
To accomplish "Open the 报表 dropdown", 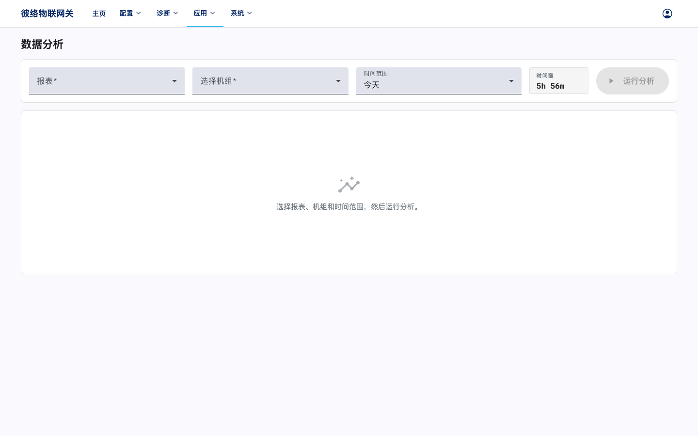I will (107, 81).
